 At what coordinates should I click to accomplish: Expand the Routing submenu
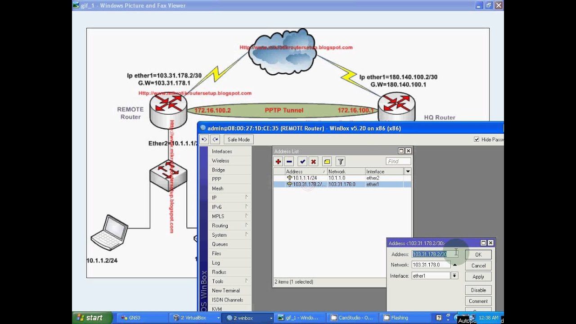pos(229,225)
